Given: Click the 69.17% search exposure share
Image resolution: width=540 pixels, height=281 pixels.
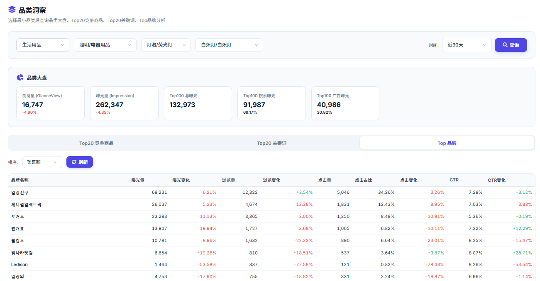Looking at the screenshot, I should point(250,112).
